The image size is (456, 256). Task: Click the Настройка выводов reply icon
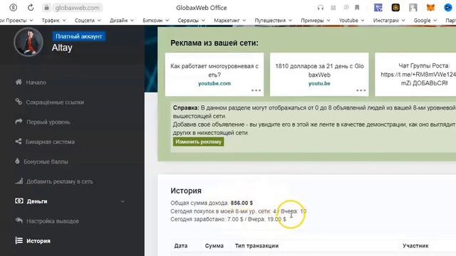pyautogui.click(x=19, y=220)
